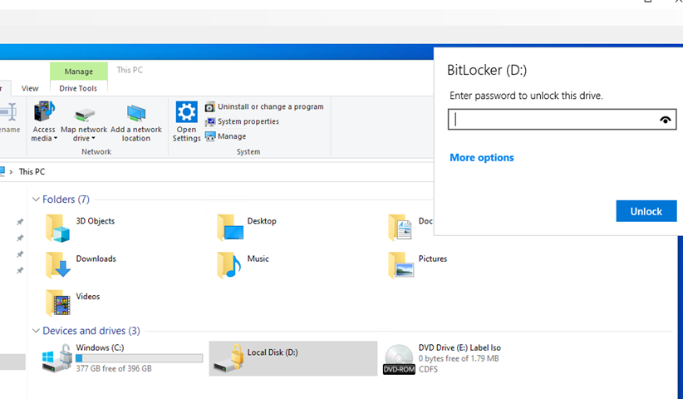Toggle password visibility eye icon
Screen dimensions: 683x399
[x=665, y=121]
